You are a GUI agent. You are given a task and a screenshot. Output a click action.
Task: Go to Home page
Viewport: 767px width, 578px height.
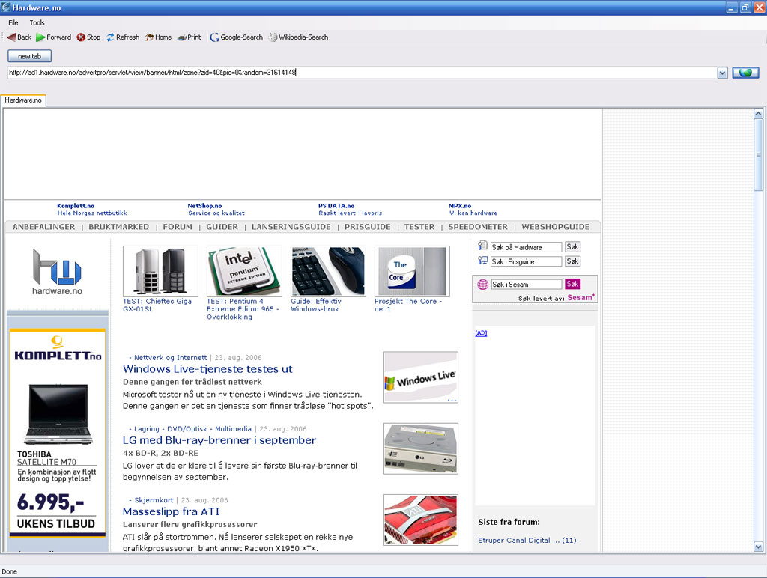tap(159, 37)
